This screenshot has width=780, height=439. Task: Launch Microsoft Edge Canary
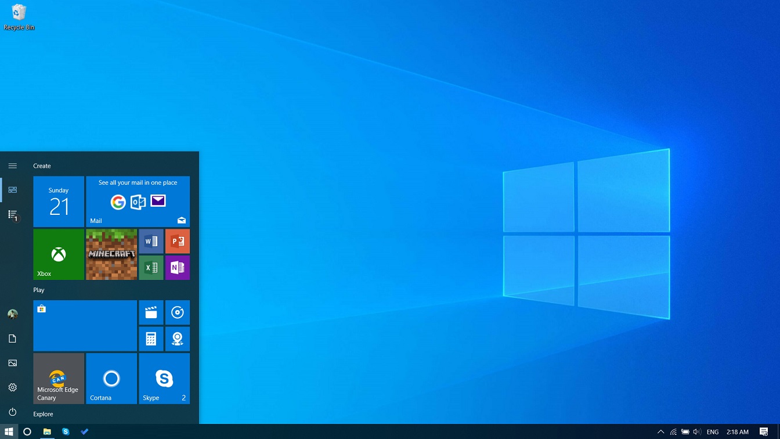(x=58, y=378)
